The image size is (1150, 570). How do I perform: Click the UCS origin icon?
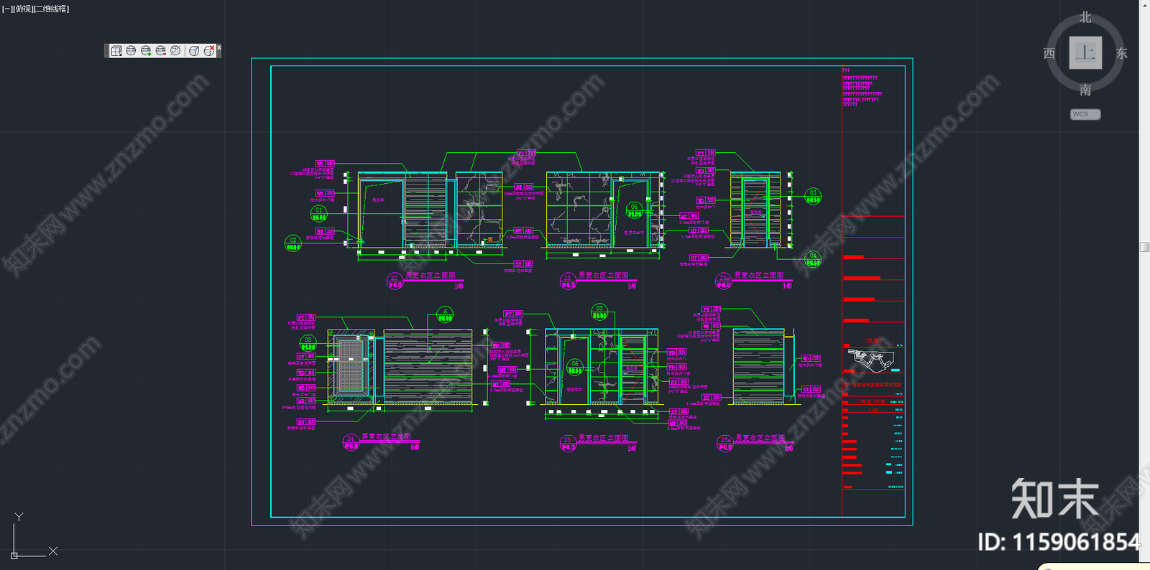(x=14, y=555)
